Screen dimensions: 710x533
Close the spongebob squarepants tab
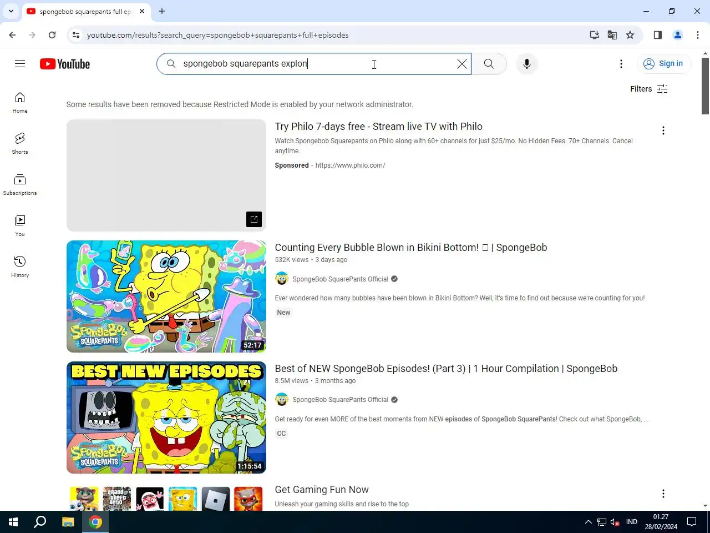click(x=142, y=11)
